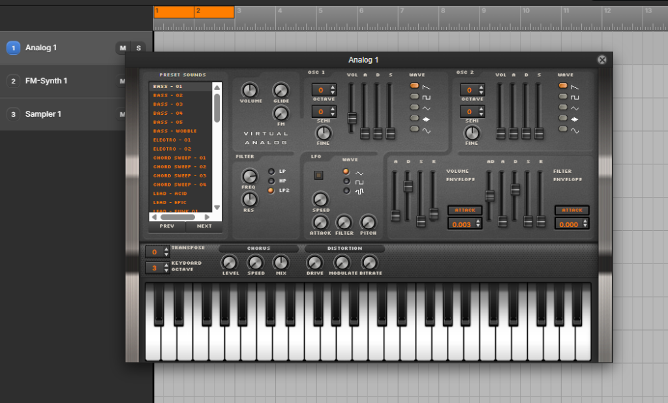The width and height of the screenshot is (668, 403).
Task: Select sine wave for OSC 2
Action: [x=563, y=129]
